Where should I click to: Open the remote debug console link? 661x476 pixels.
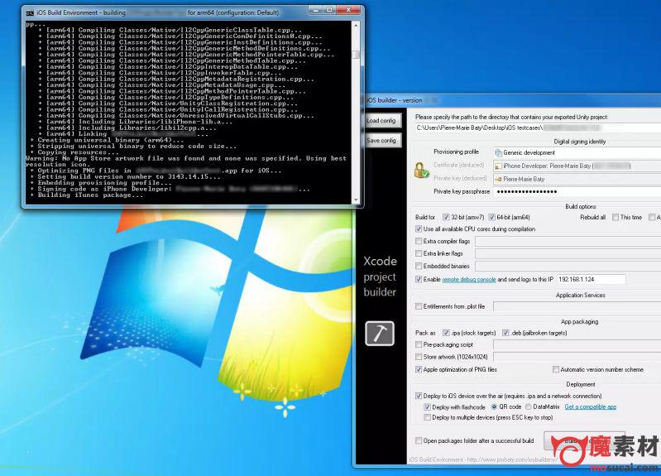(x=469, y=279)
